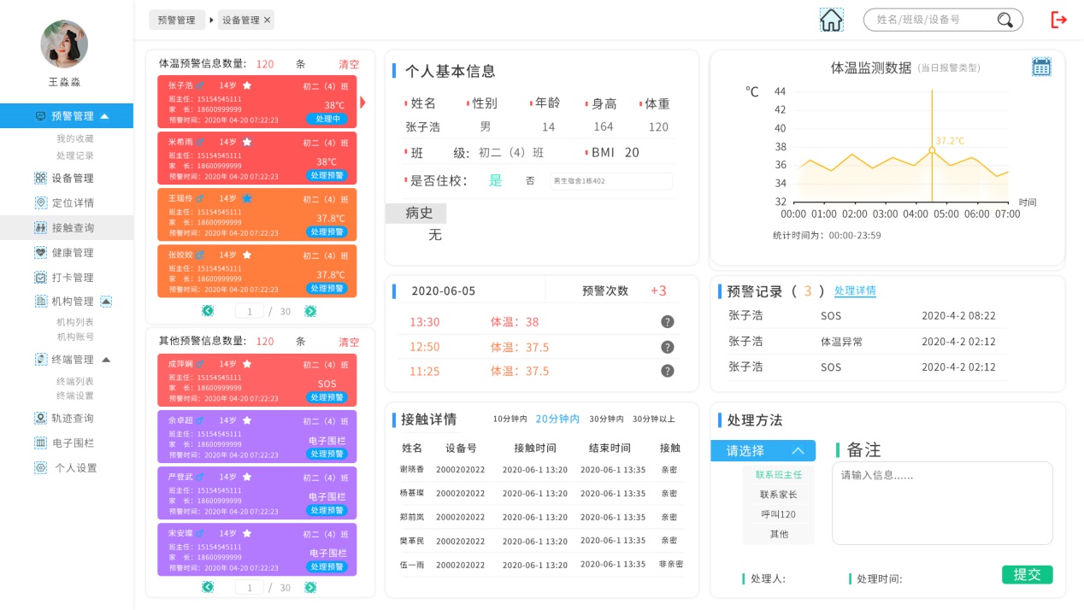Click the 机构管理 building icon

[40, 302]
